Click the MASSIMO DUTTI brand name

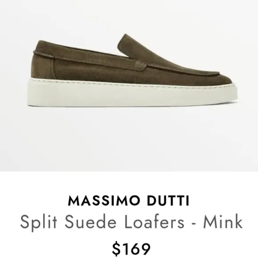(x=129, y=201)
